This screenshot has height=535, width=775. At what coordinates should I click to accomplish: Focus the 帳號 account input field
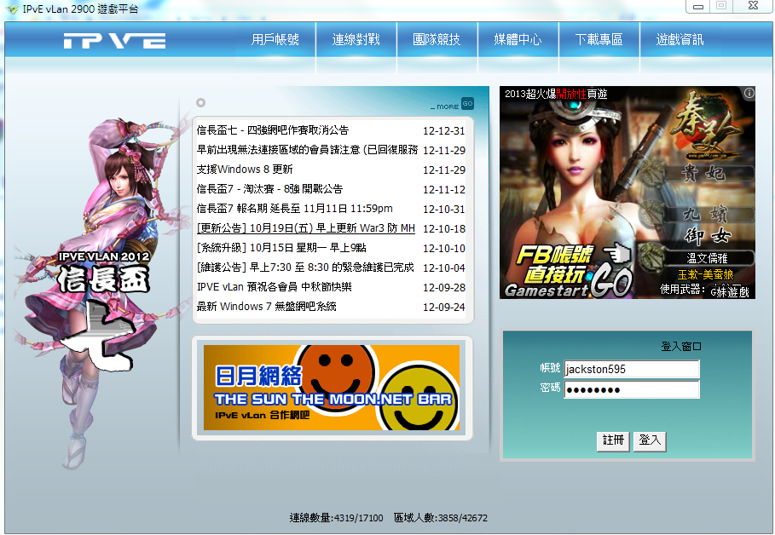[x=632, y=369]
